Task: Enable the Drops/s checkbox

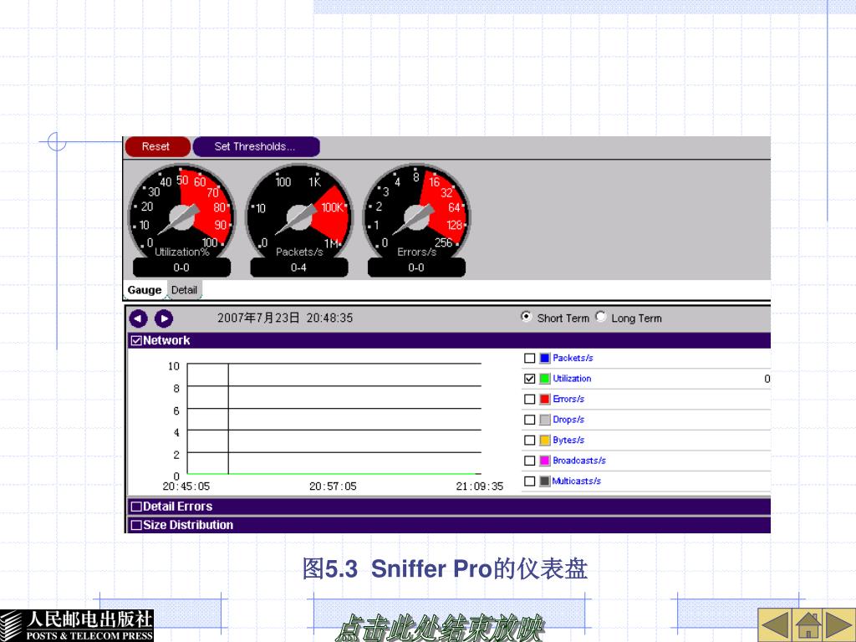Action: 529,420
